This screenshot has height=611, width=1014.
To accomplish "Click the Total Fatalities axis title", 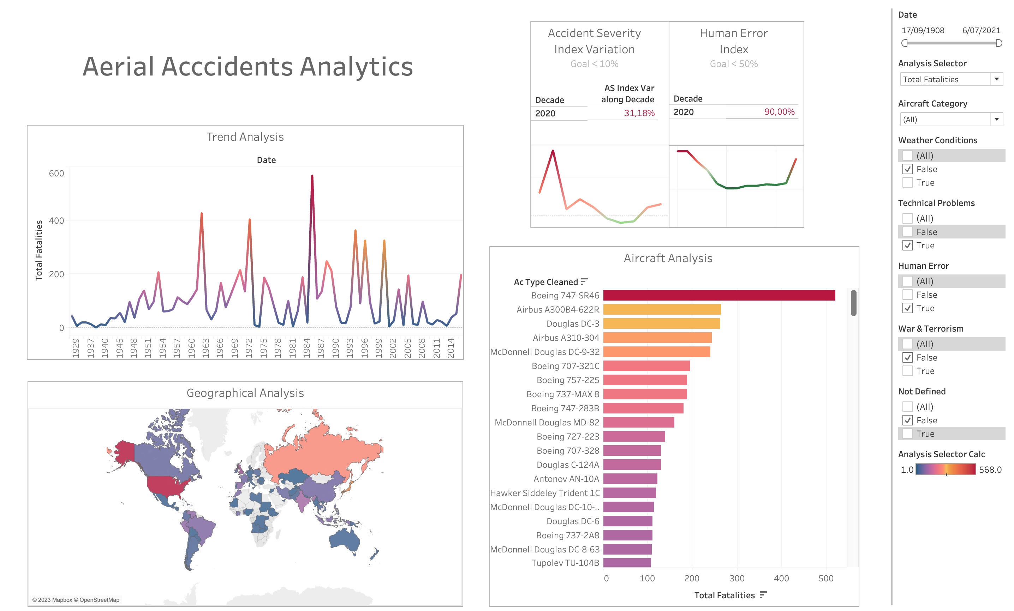I will pyautogui.click(x=724, y=595).
